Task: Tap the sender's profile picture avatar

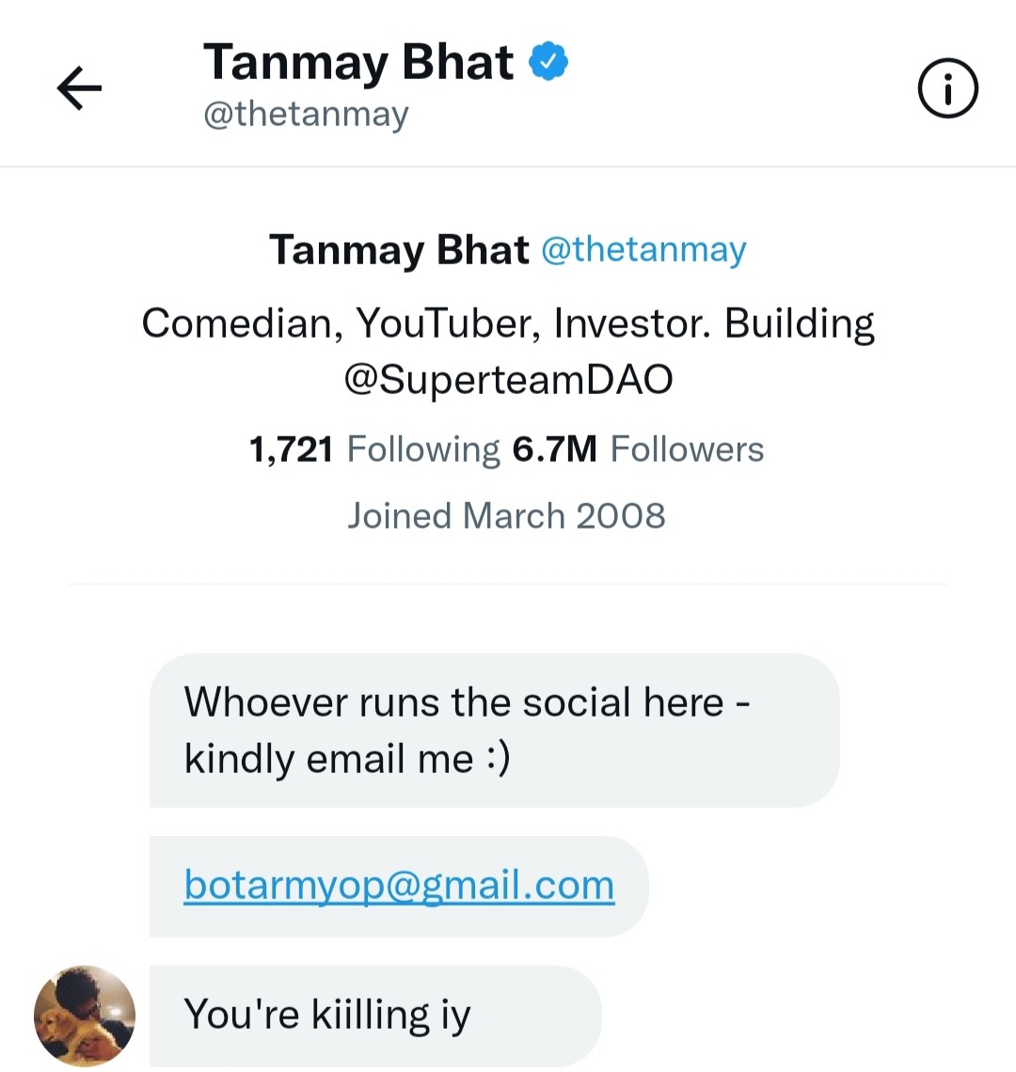Action: pos(85,1016)
